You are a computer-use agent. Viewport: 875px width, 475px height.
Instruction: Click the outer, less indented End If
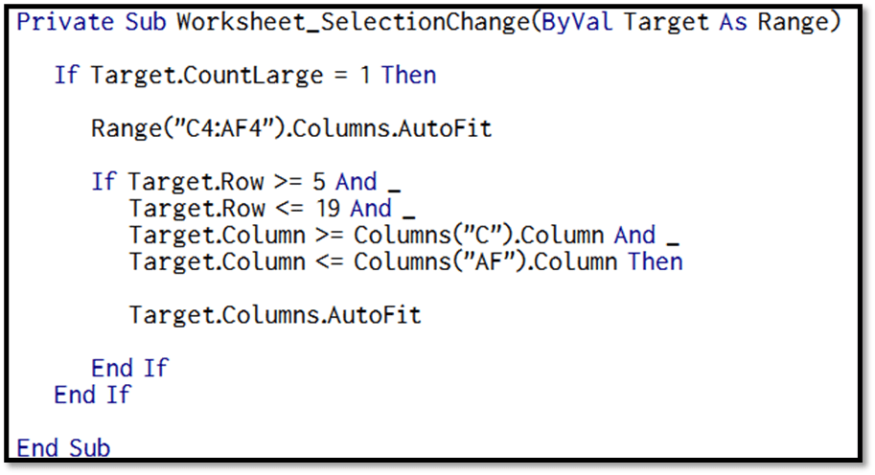[92, 394]
